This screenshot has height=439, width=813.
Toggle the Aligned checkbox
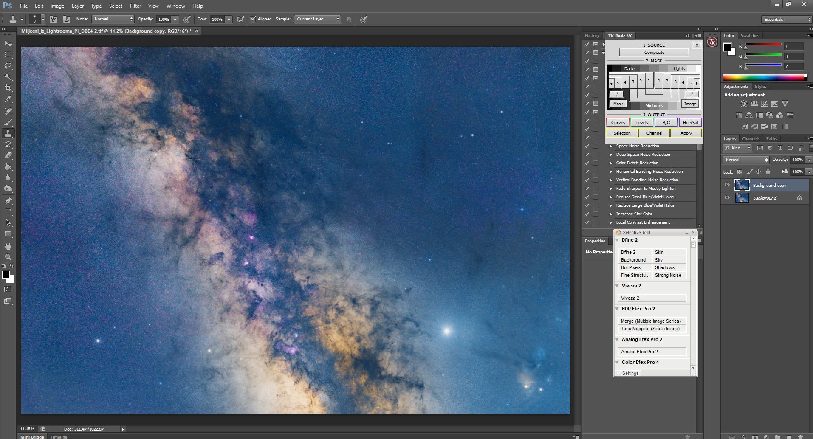(x=253, y=19)
